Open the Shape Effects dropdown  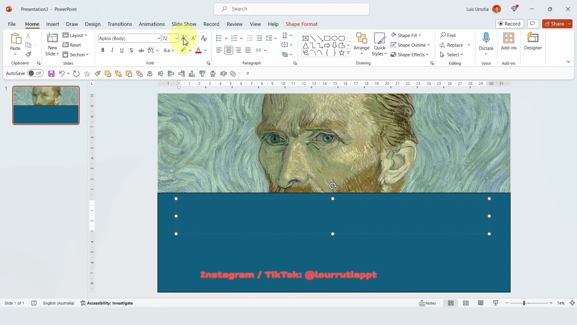(410, 55)
